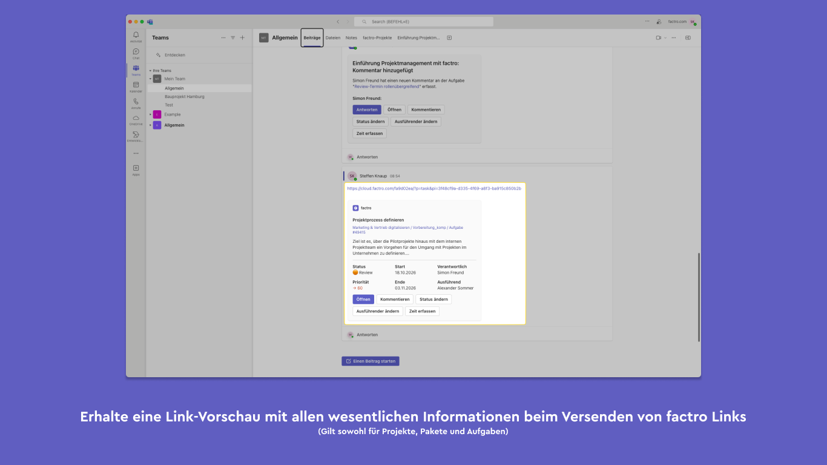Open the Anrufe phone icon
The image size is (827, 465).
[x=136, y=101]
